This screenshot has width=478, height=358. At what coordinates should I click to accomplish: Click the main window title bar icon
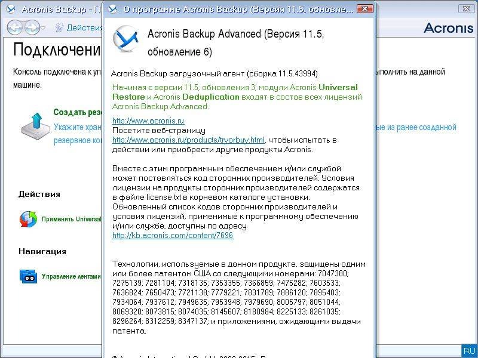point(11,9)
